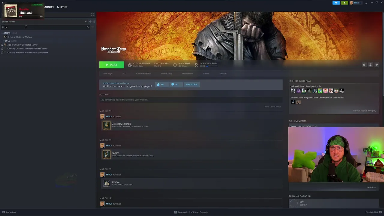This screenshot has height=216, width=384.
Task: Open Friends & Chat in the bottom bar
Action: click(373, 212)
